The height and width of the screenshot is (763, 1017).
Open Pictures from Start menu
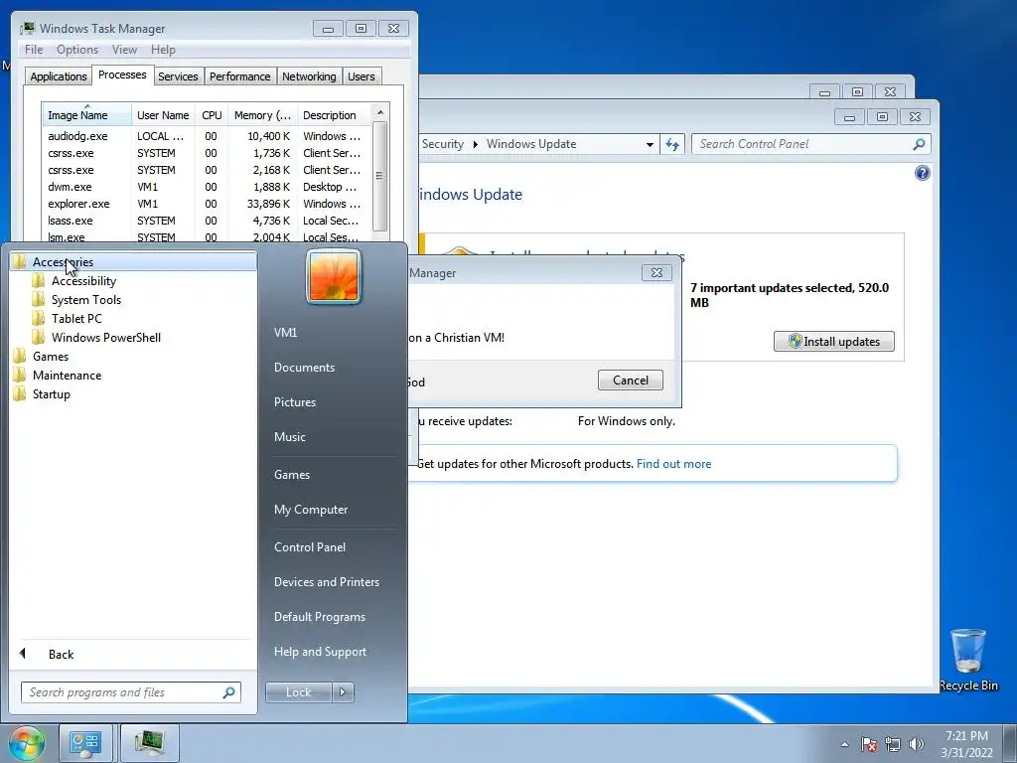(x=294, y=402)
